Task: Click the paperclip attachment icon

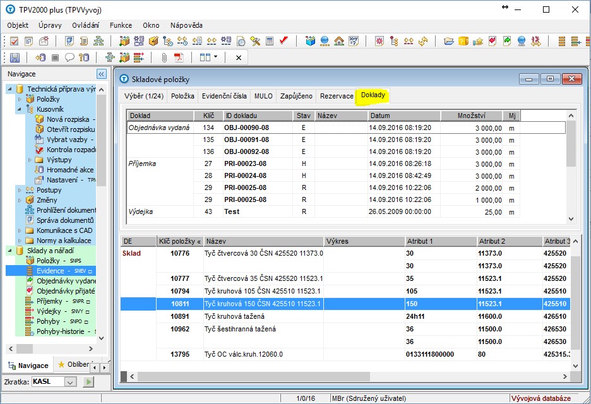Action: click(164, 57)
